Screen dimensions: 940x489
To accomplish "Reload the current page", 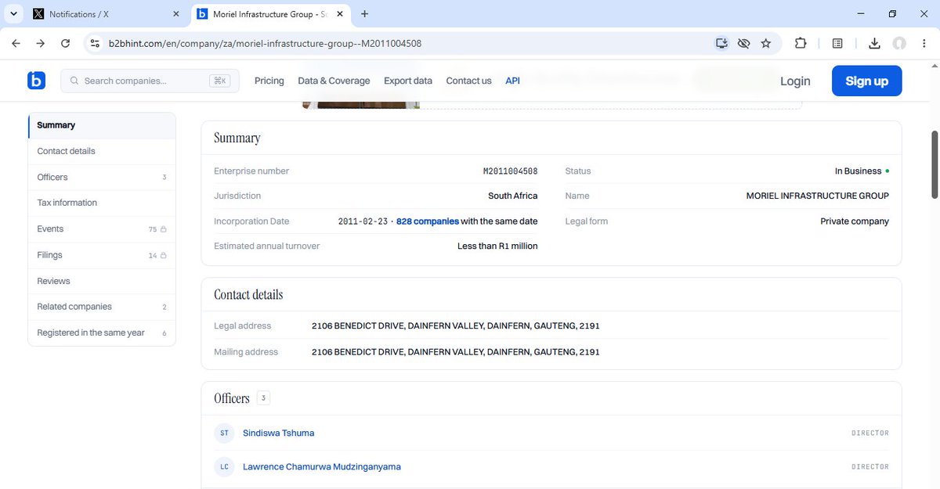I will pos(65,44).
